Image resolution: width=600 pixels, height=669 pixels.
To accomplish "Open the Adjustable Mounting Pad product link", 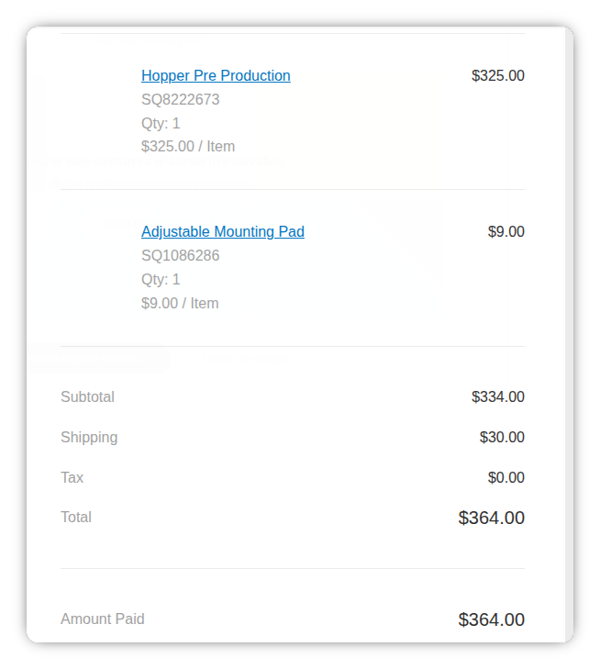I will (x=223, y=231).
